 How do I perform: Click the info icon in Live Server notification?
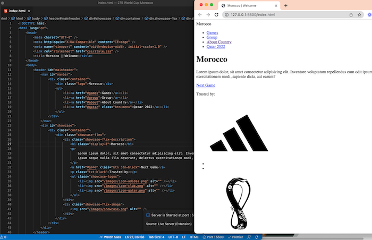point(148,215)
